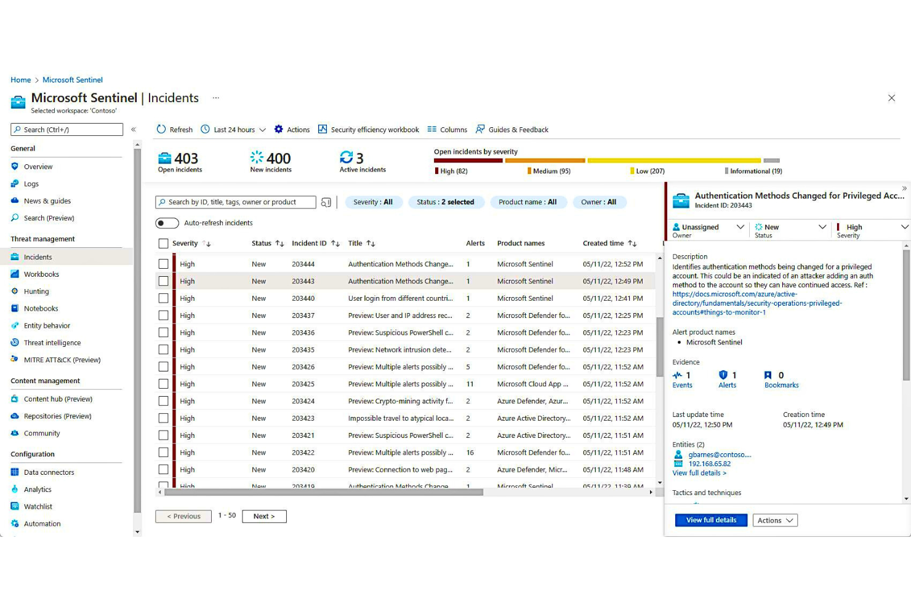Open the Product name : All filter
The height and width of the screenshot is (607, 911).
[528, 202]
